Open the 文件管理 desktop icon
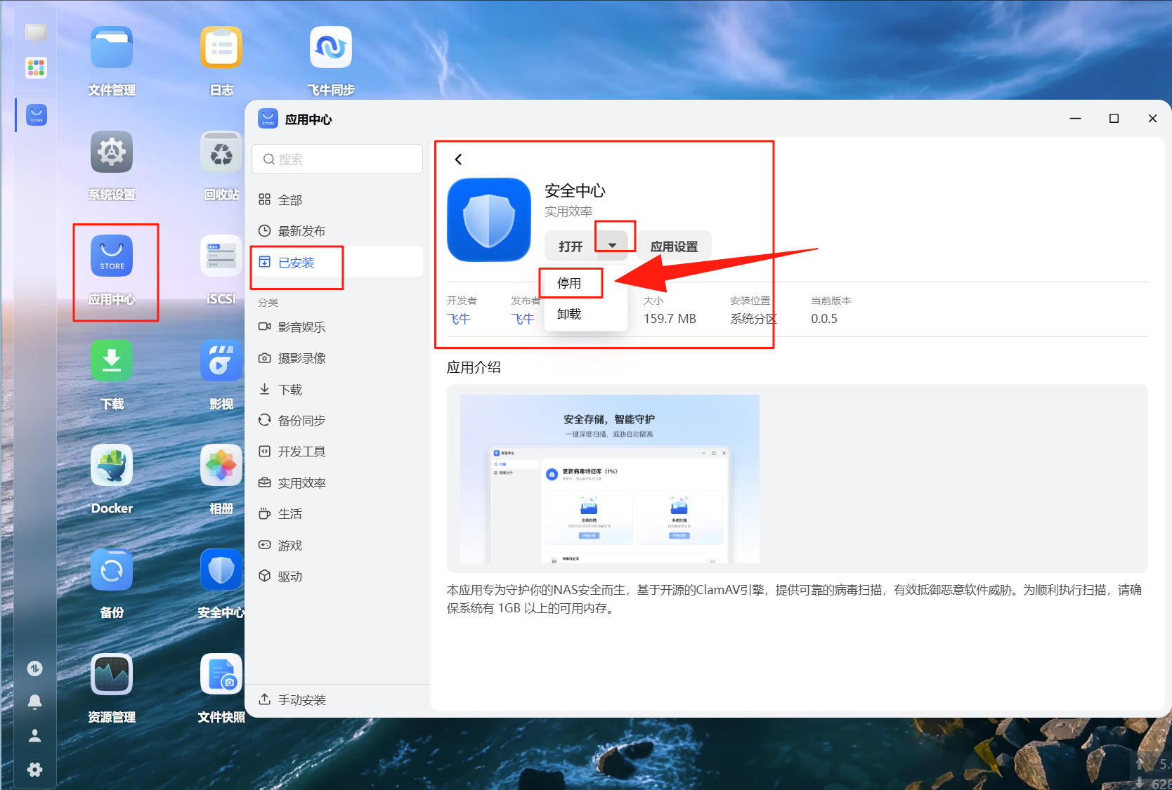The image size is (1172, 790). pyautogui.click(x=112, y=48)
